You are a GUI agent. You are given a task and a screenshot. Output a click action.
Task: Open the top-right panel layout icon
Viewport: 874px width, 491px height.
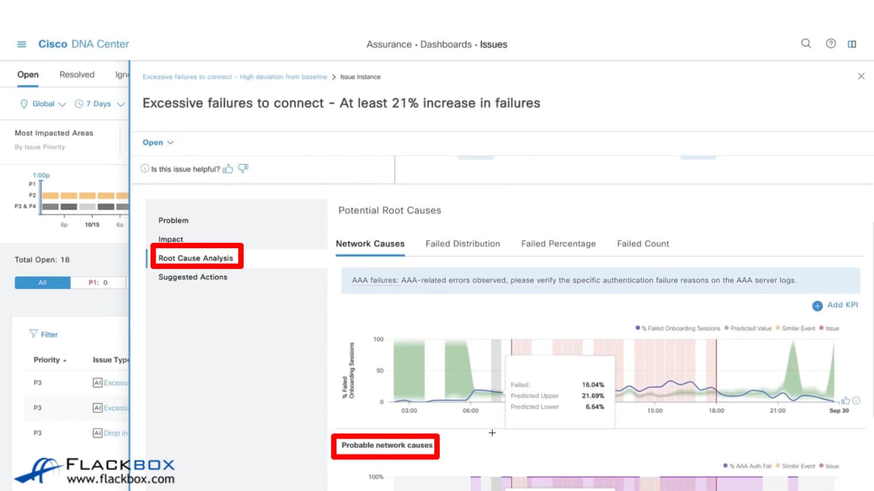point(852,44)
